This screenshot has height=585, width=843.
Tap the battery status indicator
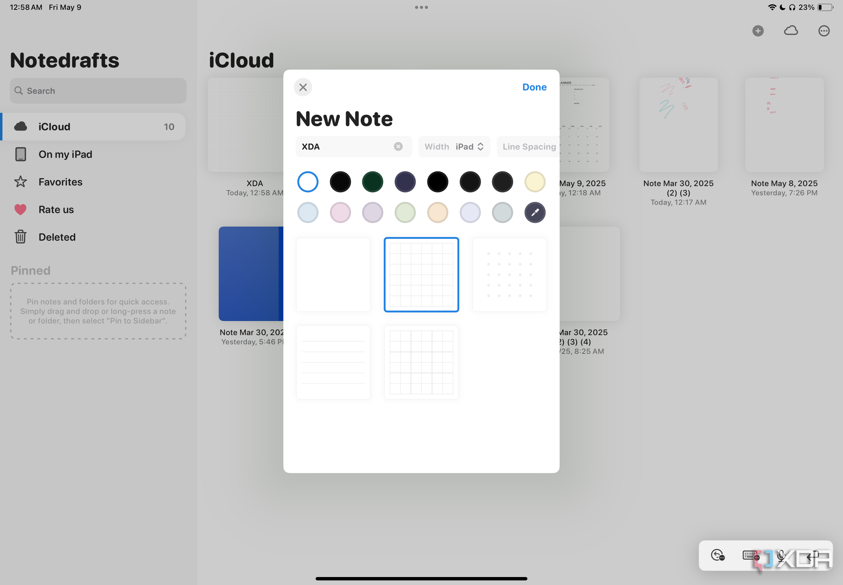coord(826,7)
